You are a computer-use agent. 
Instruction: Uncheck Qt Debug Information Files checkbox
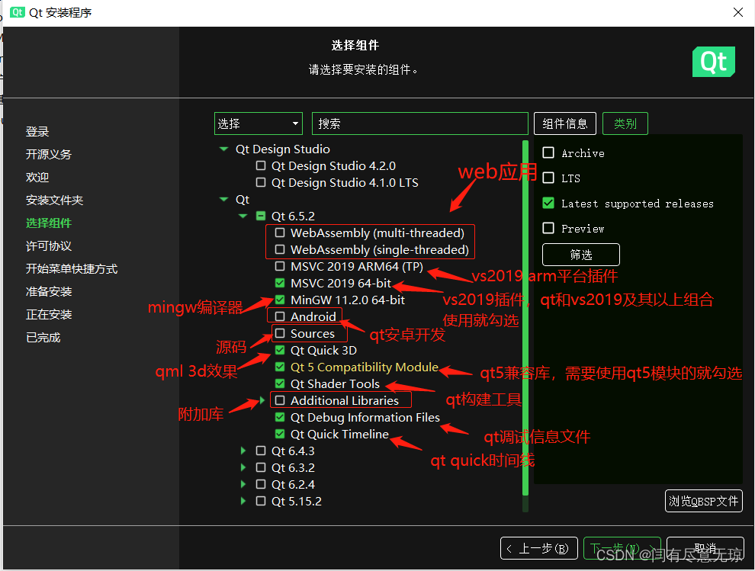pos(280,417)
